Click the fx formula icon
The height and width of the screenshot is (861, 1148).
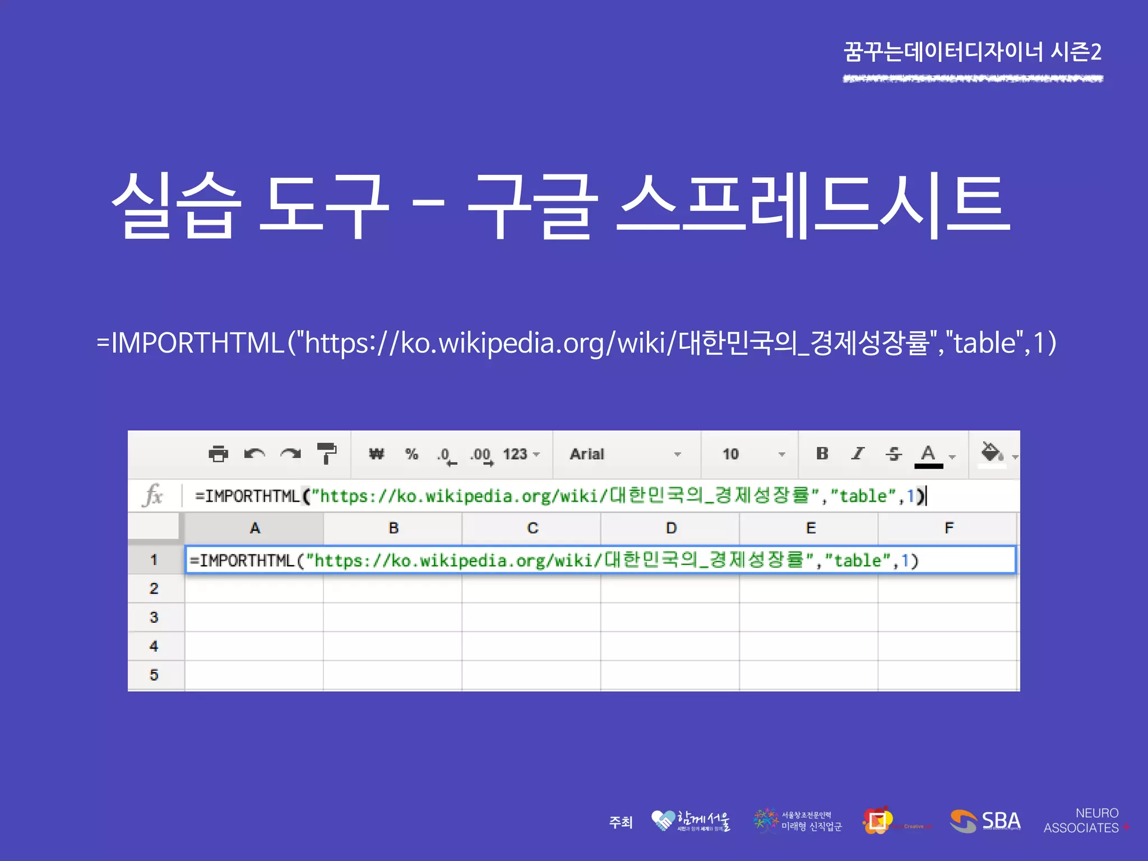pyautogui.click(x=153, y=495)
